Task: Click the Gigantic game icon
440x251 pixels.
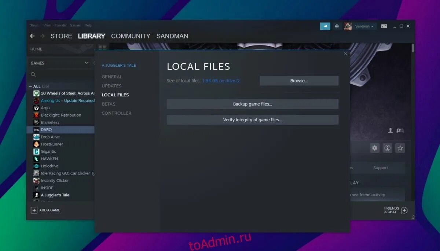Action: pyautogui.click(x=36, y=151)
